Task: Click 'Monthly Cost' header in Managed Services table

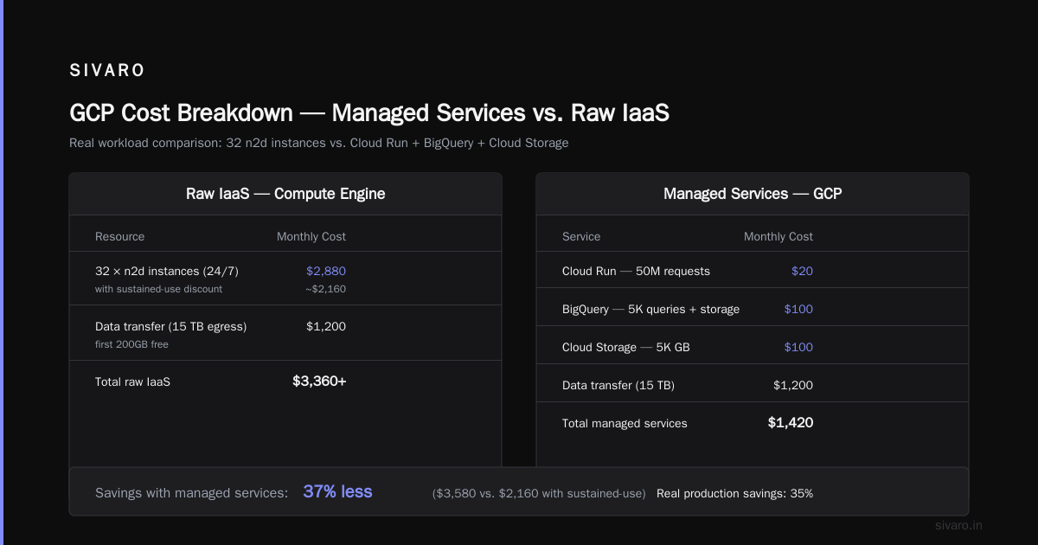Action: coord(778,236)
